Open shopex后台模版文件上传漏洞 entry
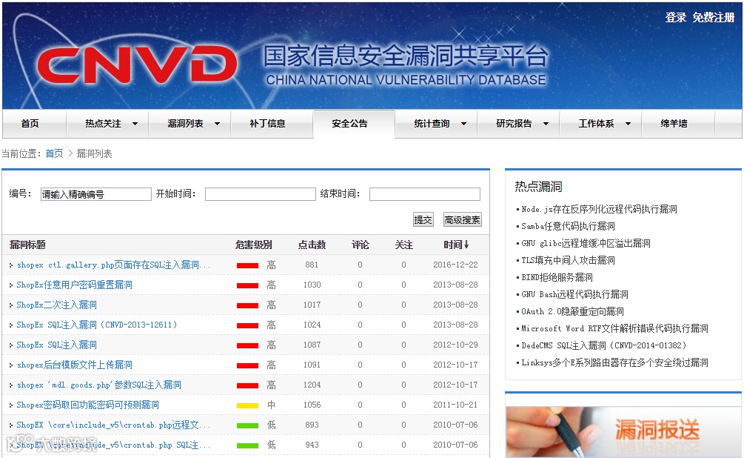 coord(75,365)
